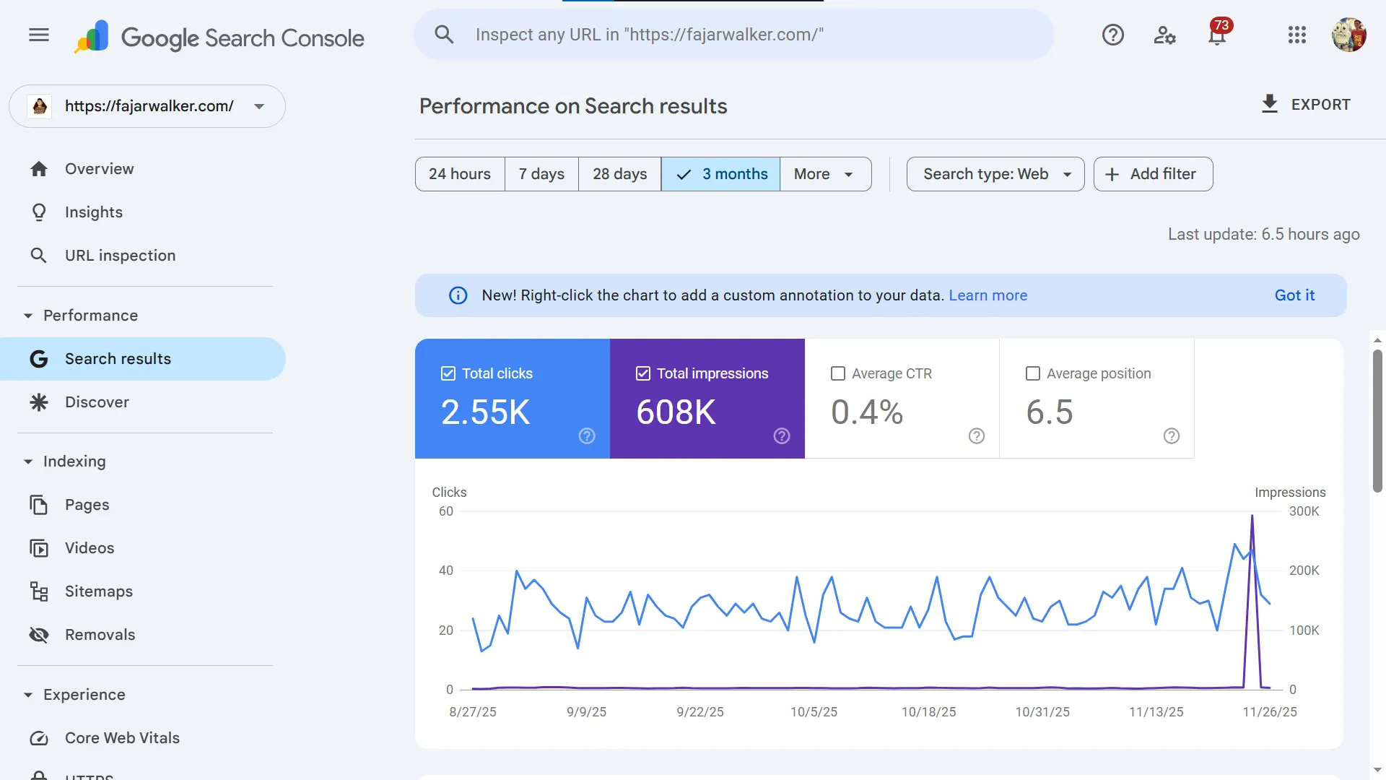Enable the Average position checkbox
1386x780 pixels.
pyautogui.click(x=1033, y=373)
